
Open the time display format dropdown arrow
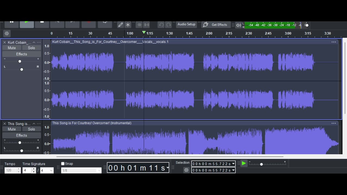(168, 168)
